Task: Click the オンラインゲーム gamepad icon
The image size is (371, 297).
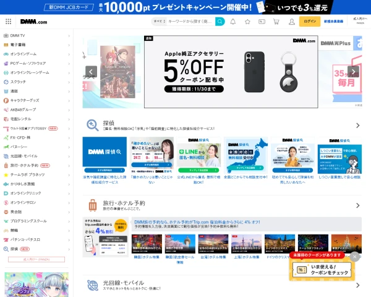Action: pos(6,54)
